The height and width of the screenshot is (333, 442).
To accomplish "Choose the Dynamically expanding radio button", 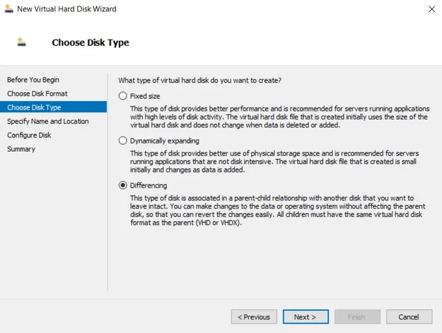I will point(123,141).
